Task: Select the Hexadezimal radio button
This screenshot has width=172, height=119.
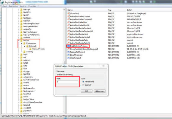Action: coord(83,82)
